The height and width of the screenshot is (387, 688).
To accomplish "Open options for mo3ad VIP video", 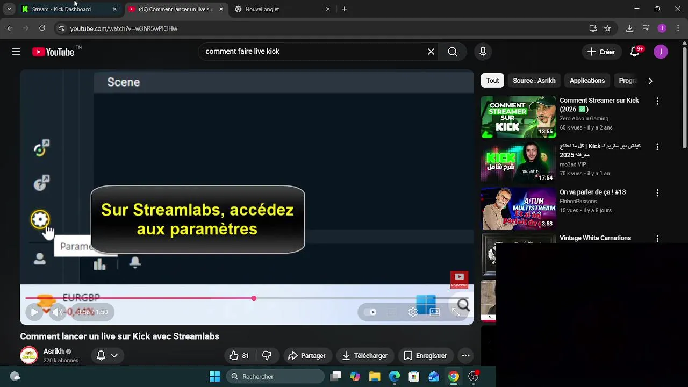I will pyautogui.click(x=657, y=147).
